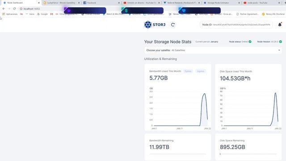The width and height of the screenshot is (286, 161).
Task: Switch to the Facebook tab
Action: 101,3
